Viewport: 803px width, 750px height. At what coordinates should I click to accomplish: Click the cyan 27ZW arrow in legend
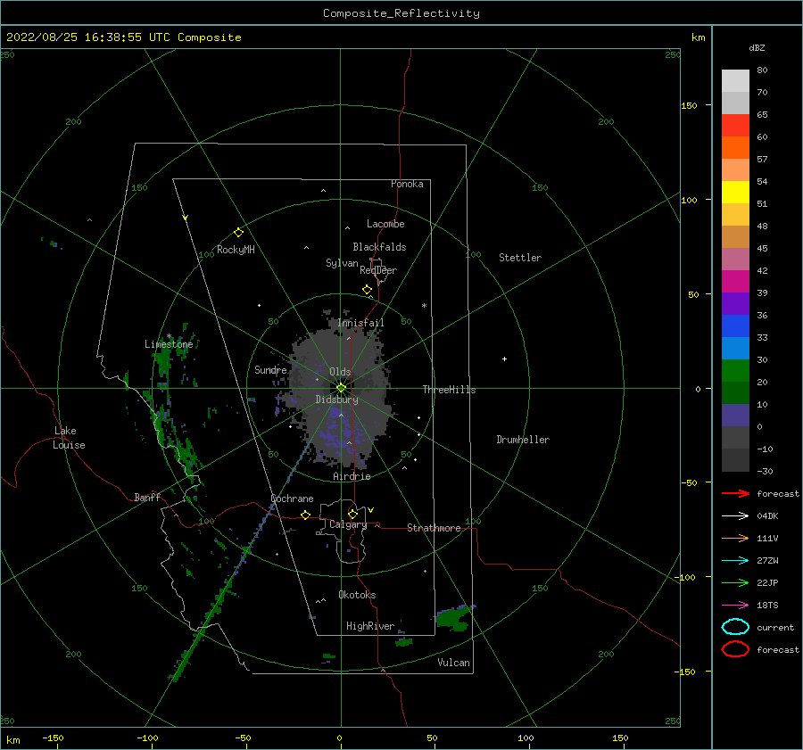(735, 561)
